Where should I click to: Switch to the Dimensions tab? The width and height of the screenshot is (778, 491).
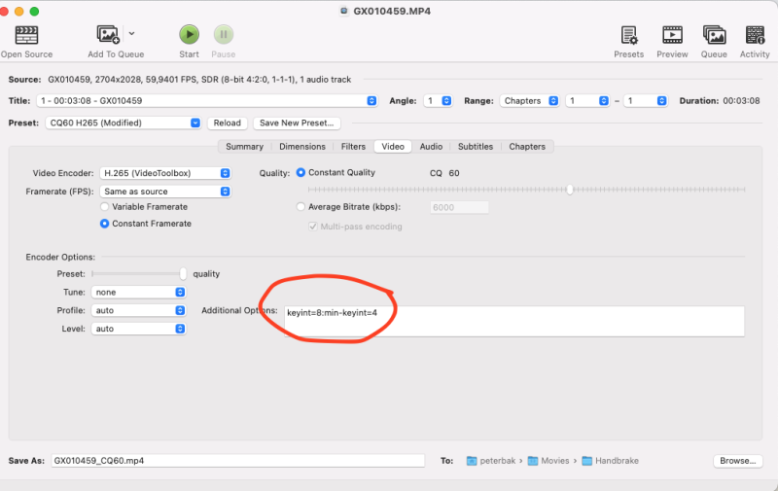(302, 146)
